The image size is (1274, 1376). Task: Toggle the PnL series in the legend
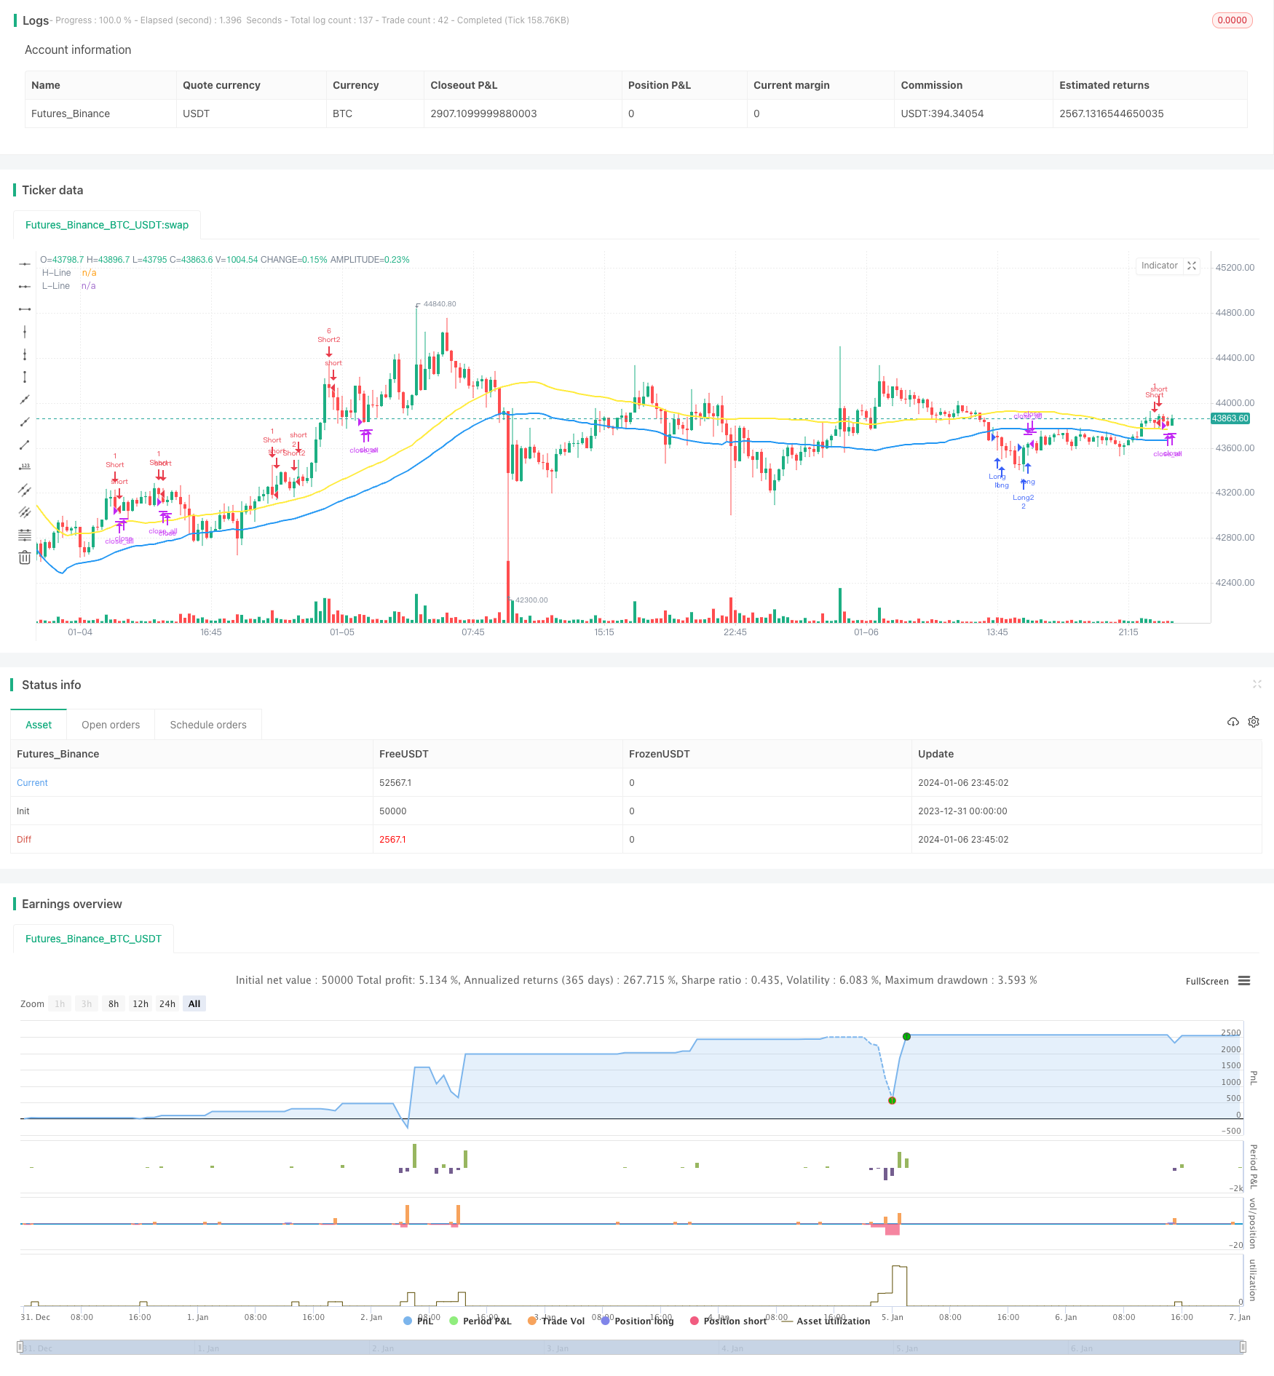pyautogui.click(x=419, y=1321)
